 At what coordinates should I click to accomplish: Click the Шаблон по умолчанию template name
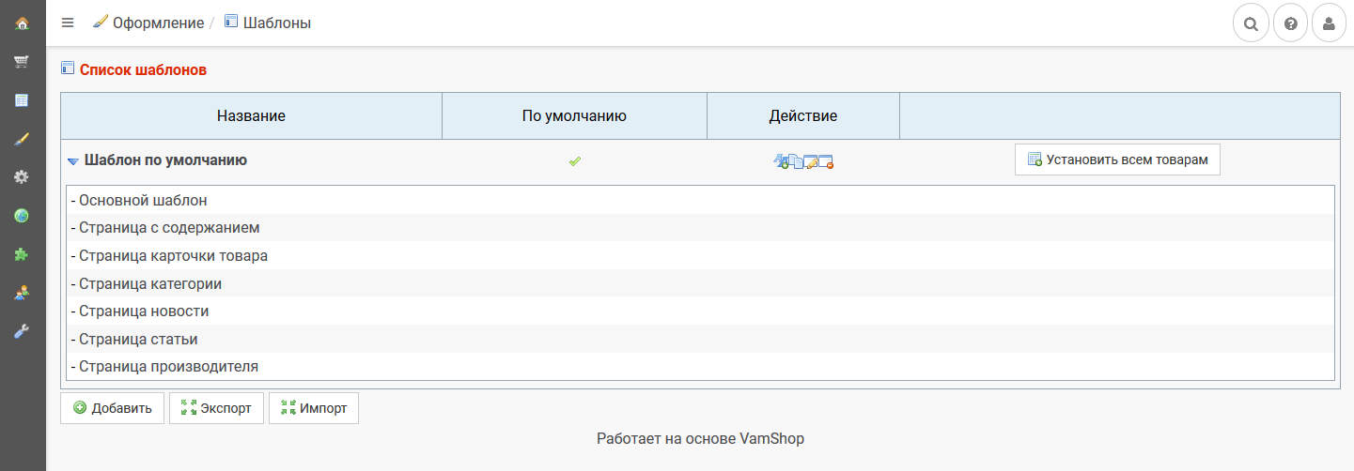165,160
